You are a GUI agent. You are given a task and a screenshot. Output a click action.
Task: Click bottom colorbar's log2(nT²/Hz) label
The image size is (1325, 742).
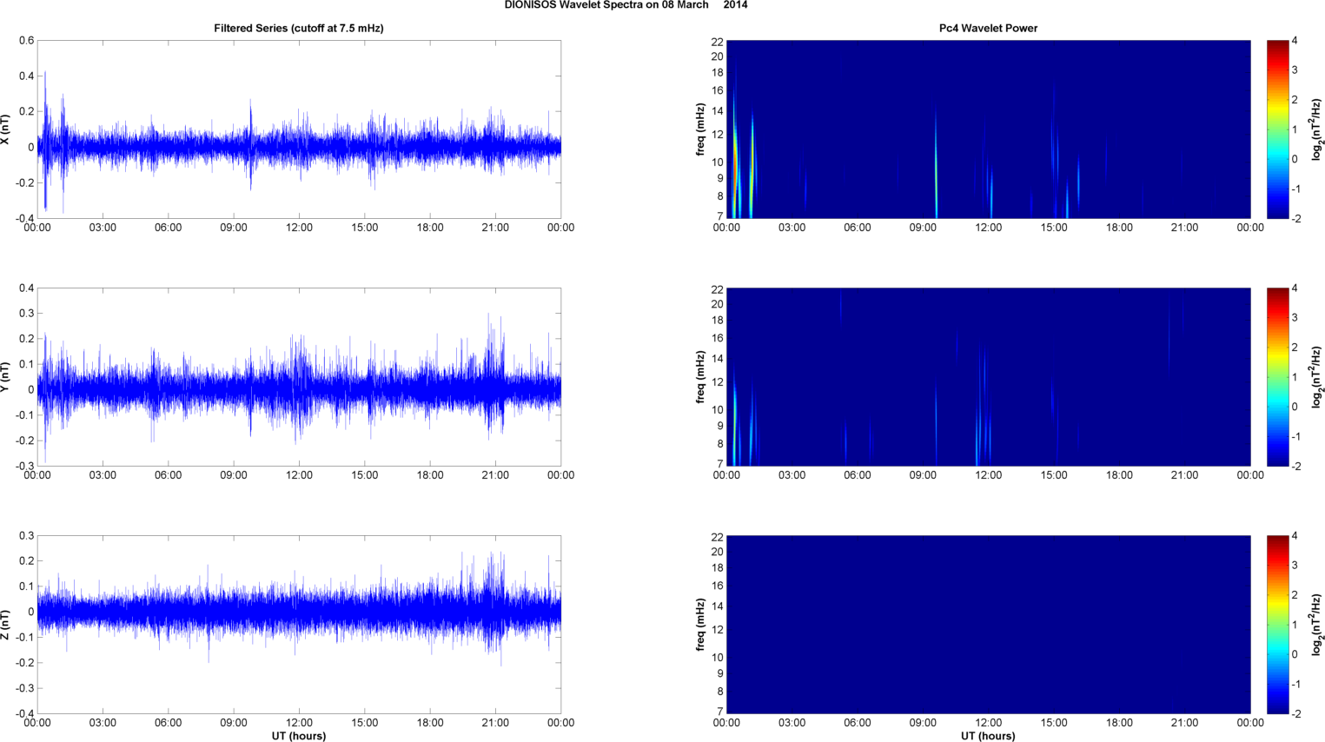click(x=1317, y=625)
